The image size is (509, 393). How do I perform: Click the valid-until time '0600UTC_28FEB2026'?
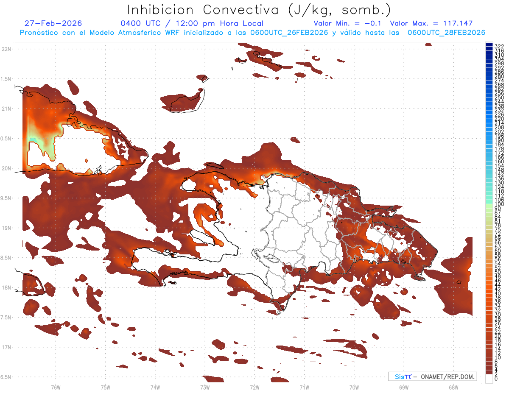coord(446,33)
